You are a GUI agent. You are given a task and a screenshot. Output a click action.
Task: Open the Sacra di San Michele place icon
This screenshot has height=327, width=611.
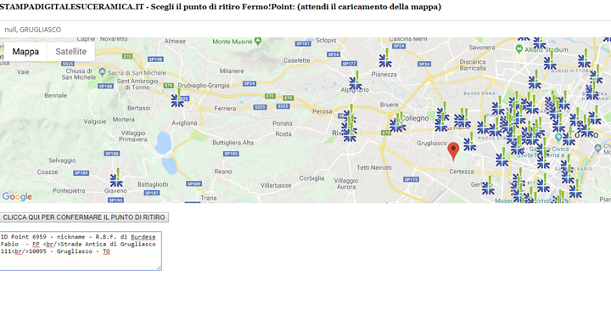pyautogui.click(x=103, y=72)
